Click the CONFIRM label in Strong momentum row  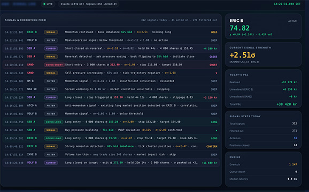[x=212, y=147]
